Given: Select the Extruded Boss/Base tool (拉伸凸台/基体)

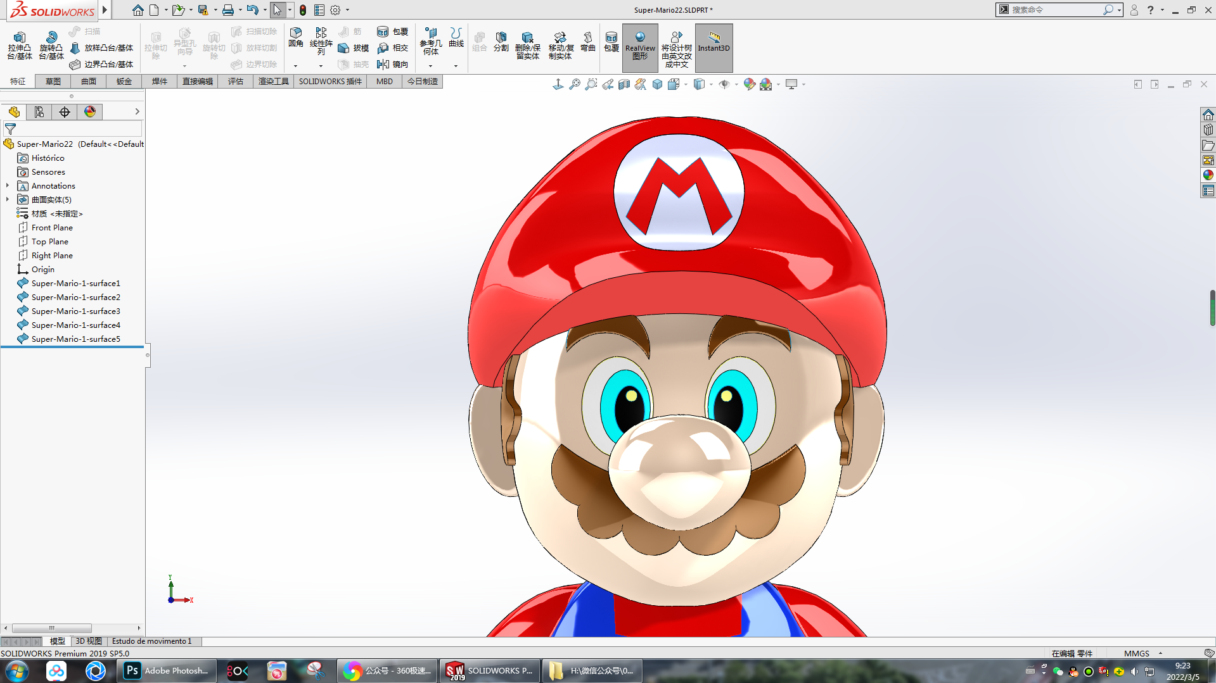Looking at the screenshot, I should click(20, 46).
